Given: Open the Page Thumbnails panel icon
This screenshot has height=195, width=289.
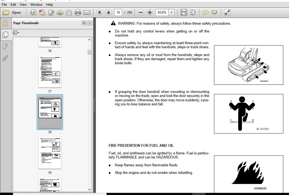Looking at the screenshot, I should tap(5, 35).
